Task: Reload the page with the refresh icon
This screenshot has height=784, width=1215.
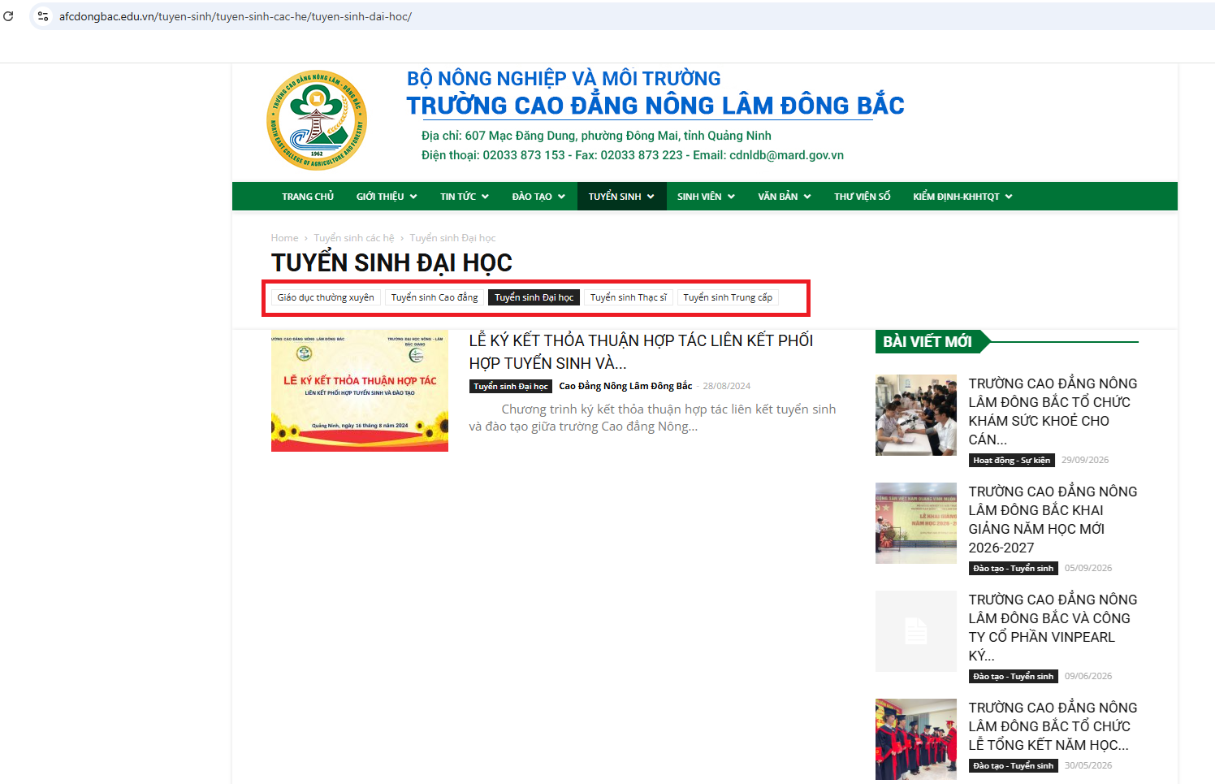Action: click(8, 16)
